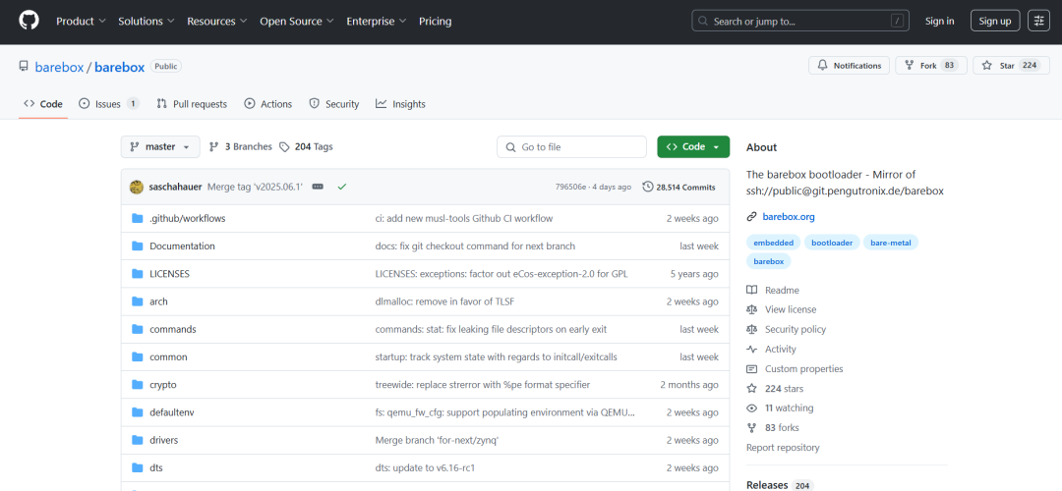Click the LICENSES folder icon

click(138, 274)
